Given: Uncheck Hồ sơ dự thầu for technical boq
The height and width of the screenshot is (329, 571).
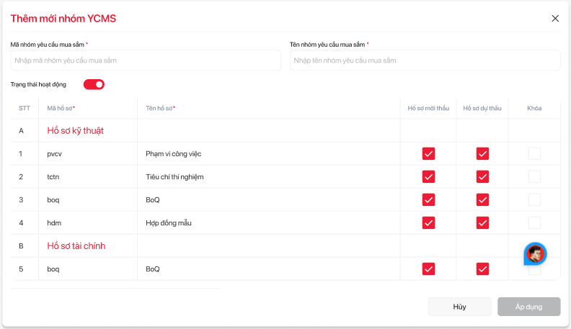Looking at the screenshot, I should (482, 199).
